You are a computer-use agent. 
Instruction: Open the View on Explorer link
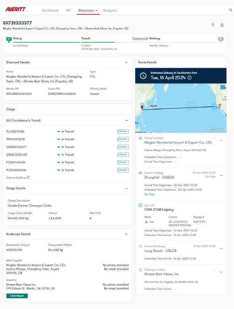tap(18, 178)
